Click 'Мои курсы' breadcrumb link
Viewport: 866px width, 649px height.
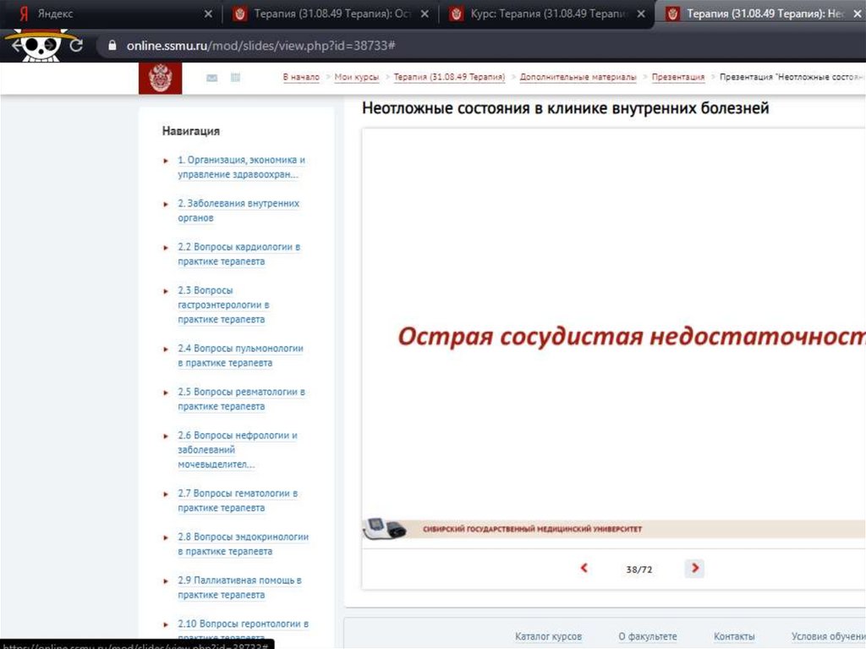click(x=356, y=77)
